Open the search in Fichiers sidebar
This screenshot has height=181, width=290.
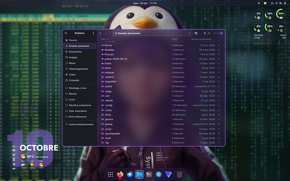pos(66,33)
